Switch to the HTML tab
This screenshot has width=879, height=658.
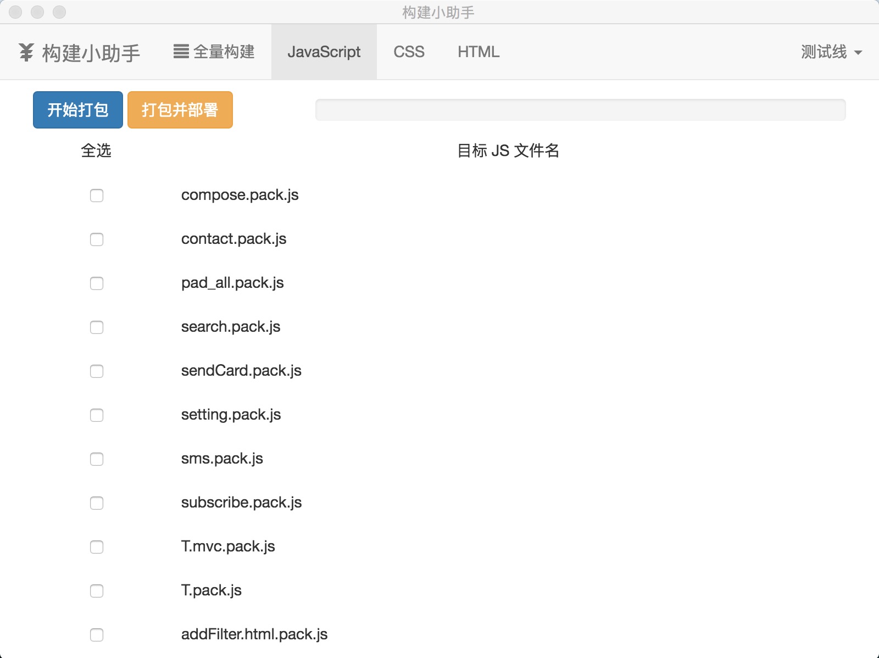pos(479,52)
